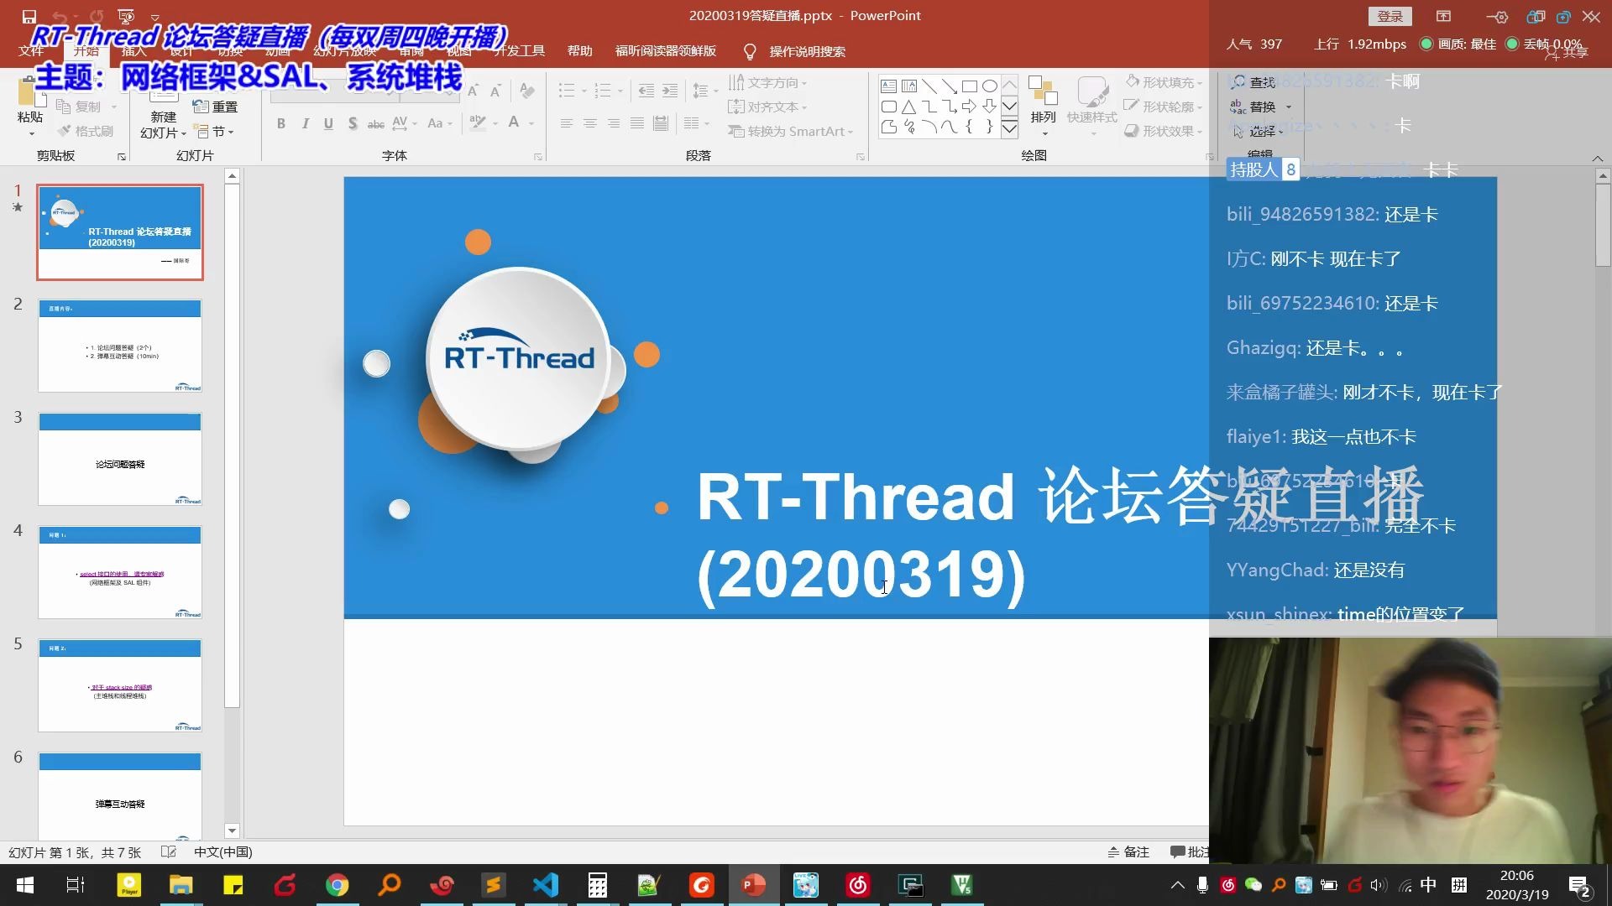Click the 重置 (Reset) slide button
The width and height of the screenshot is (1612, 906).
click(215, 107)
